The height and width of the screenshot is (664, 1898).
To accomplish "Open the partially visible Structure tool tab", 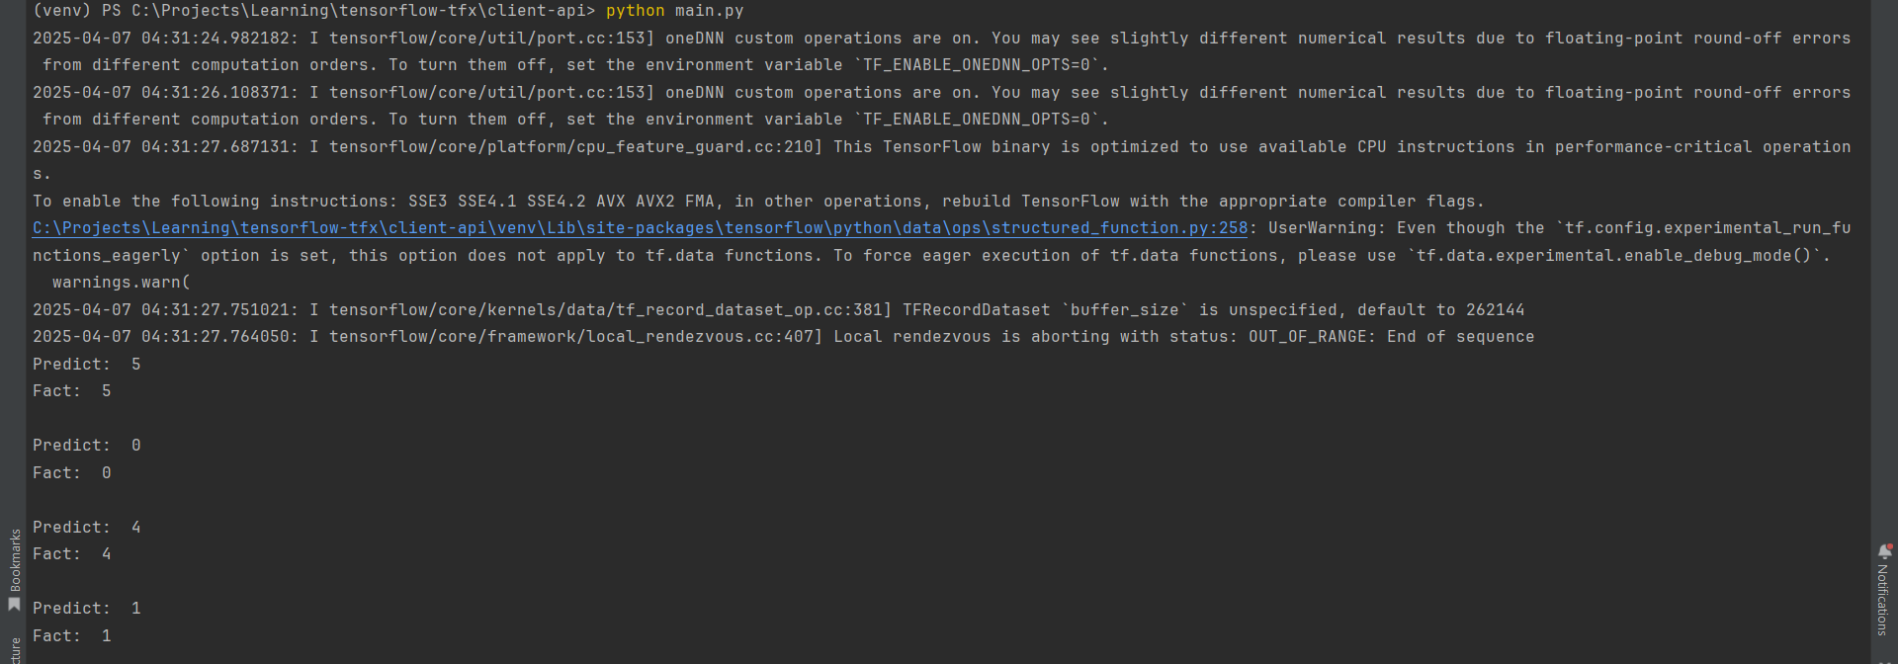I will pyautogui.click(x=15, y=651).
